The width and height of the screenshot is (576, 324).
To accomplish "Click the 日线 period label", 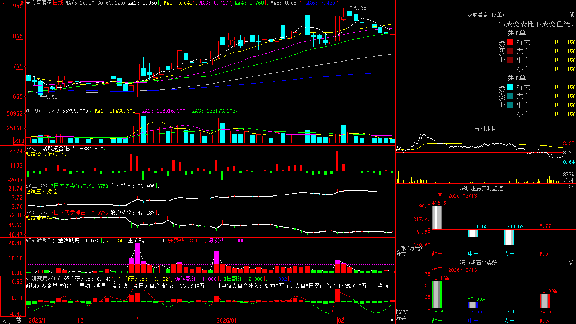I will point(58,3).
